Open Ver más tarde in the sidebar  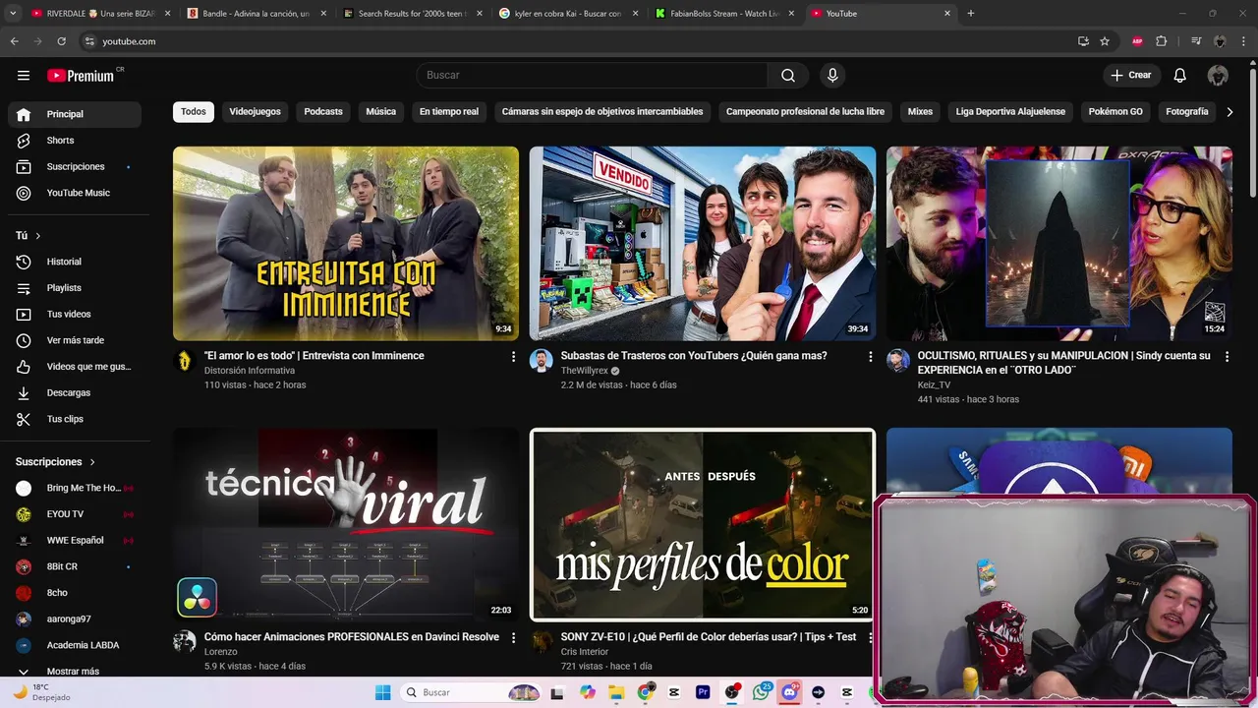coord(75,340)
